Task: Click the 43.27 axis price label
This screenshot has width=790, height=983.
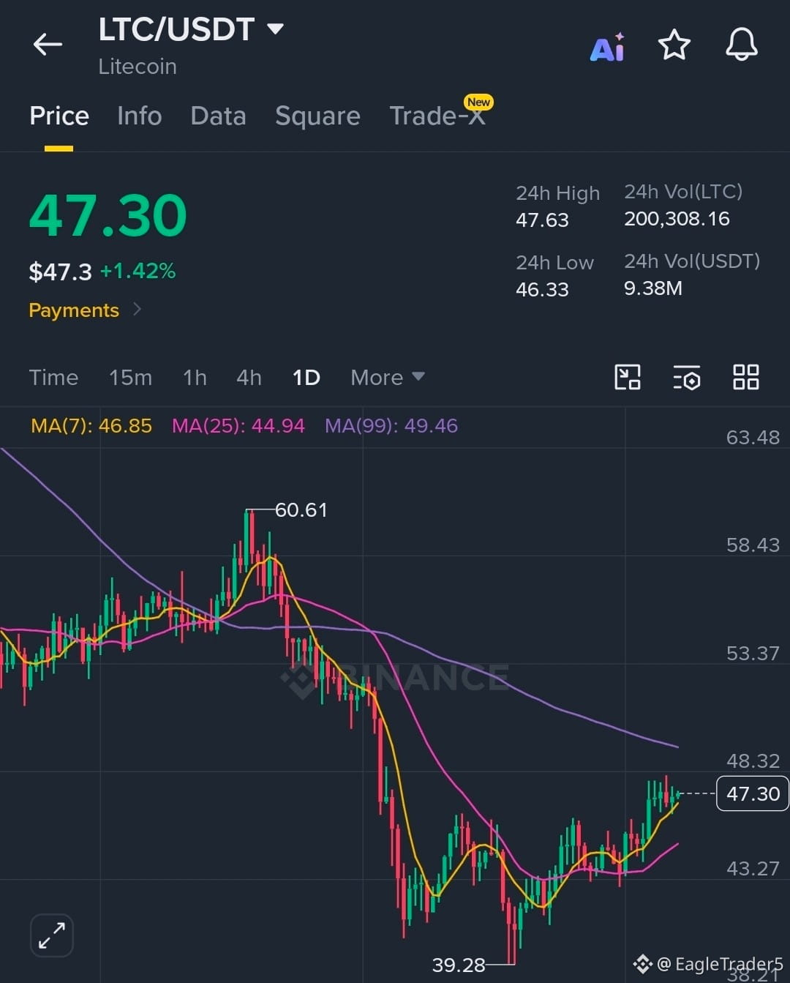Action: point(753,869)
